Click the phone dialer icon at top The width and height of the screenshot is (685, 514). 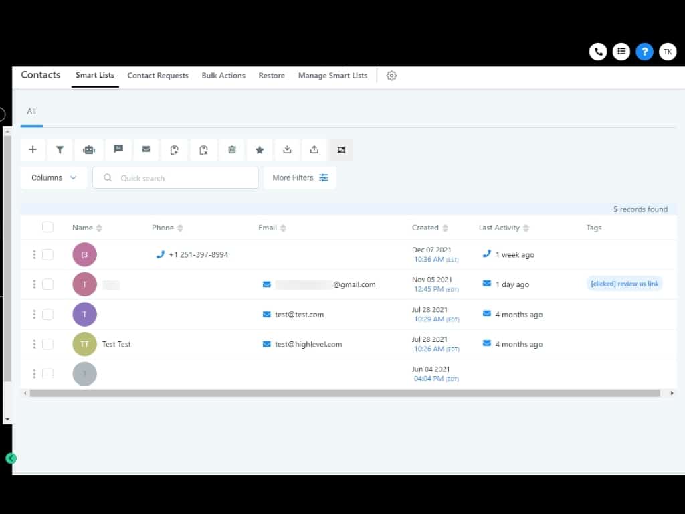pyautogui.click(x=598, y=52)
